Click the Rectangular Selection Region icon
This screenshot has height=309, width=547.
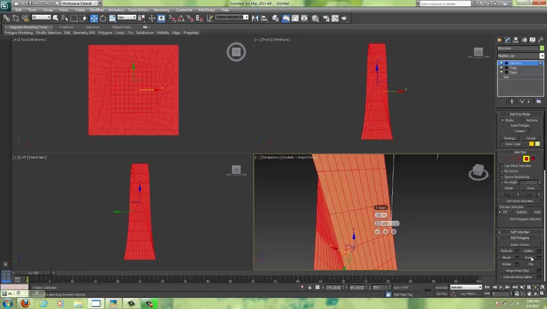pyautogui.click(x=74, y=18)
